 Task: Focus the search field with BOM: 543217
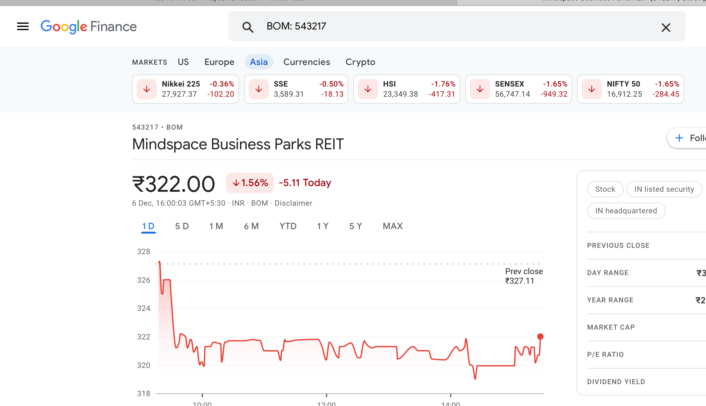click(457, 26)
